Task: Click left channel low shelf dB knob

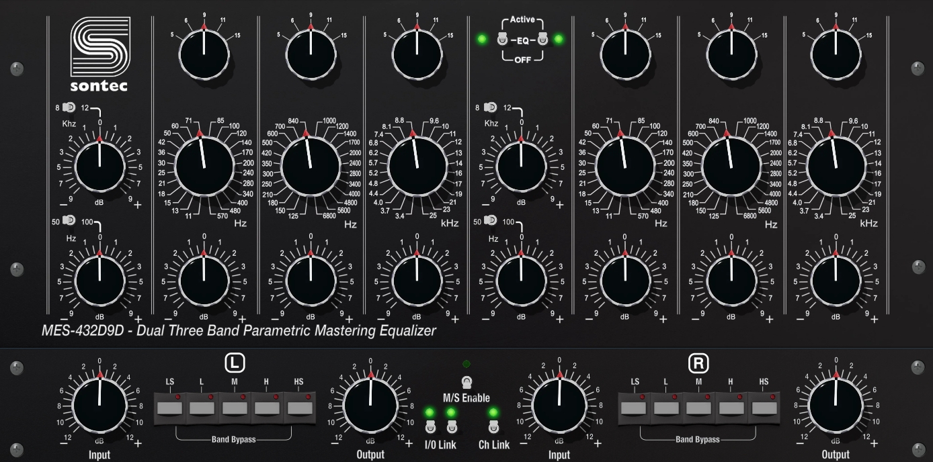Action: (99, 279)
